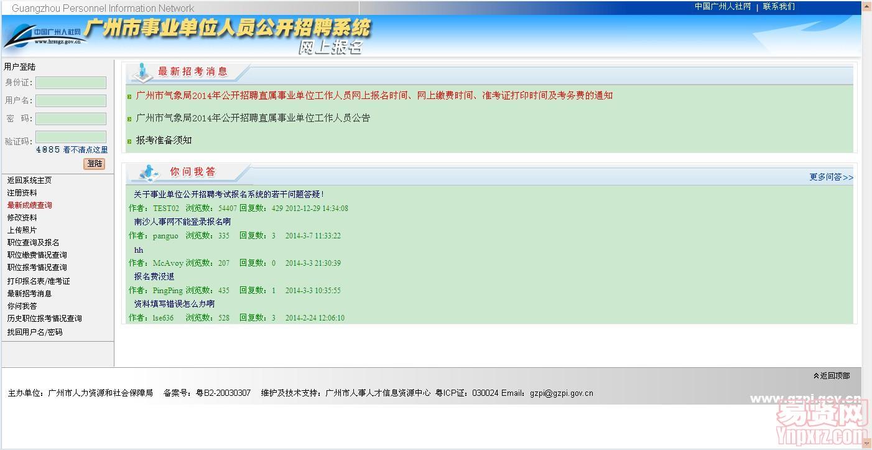The image size is (872, 450).
Task: Open 职位报考情况查询 in the sidebar
Action: point(37,268)
